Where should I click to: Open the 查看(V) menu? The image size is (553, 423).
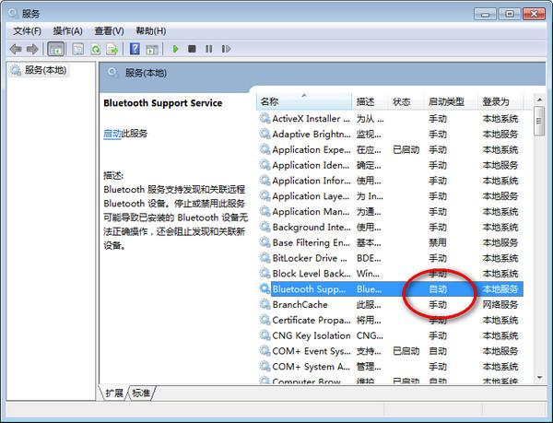pos(109,31)
